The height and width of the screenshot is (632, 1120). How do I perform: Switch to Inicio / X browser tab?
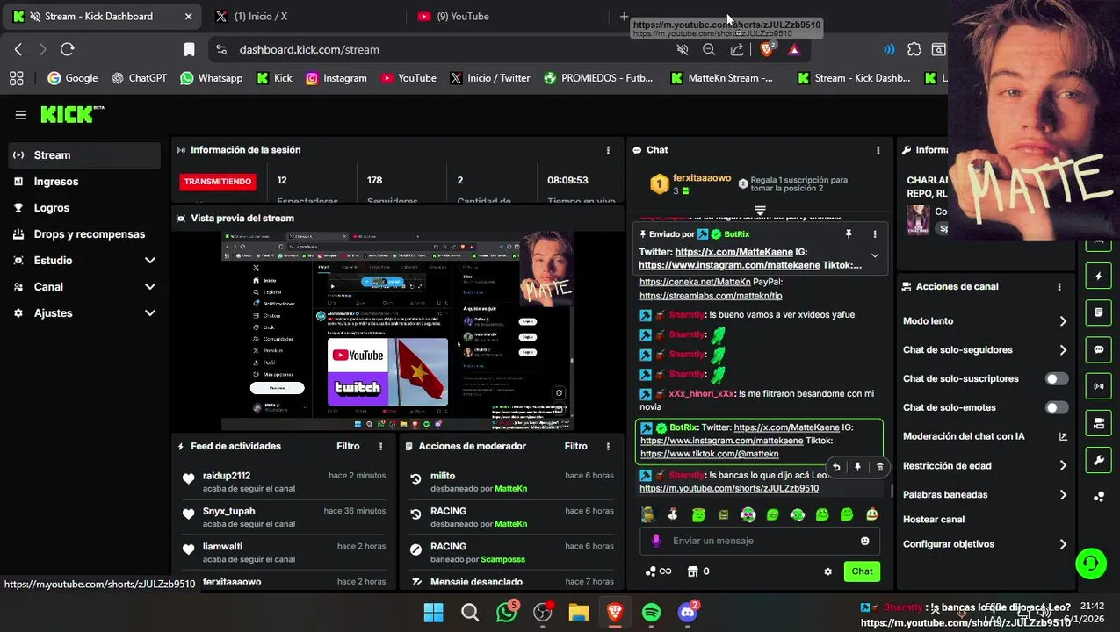coord(301,17)
